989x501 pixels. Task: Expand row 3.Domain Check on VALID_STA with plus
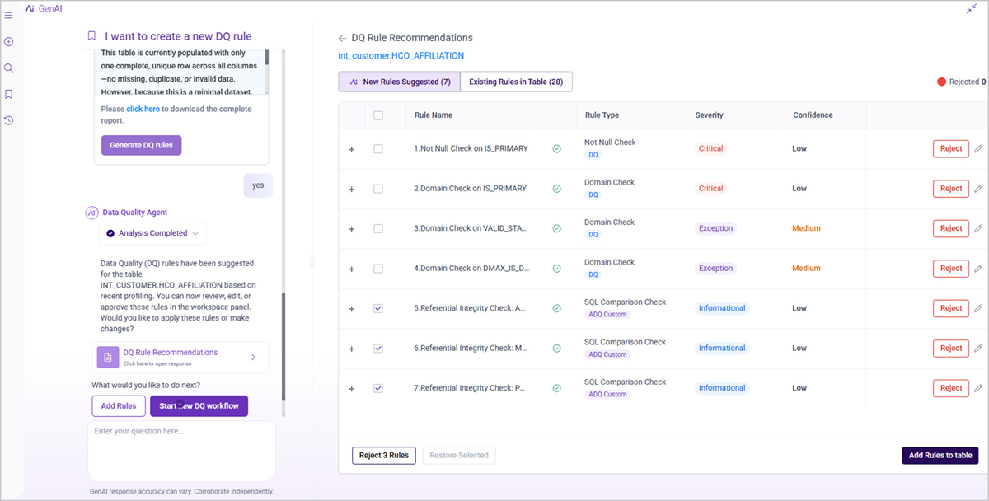pos(352,229)
